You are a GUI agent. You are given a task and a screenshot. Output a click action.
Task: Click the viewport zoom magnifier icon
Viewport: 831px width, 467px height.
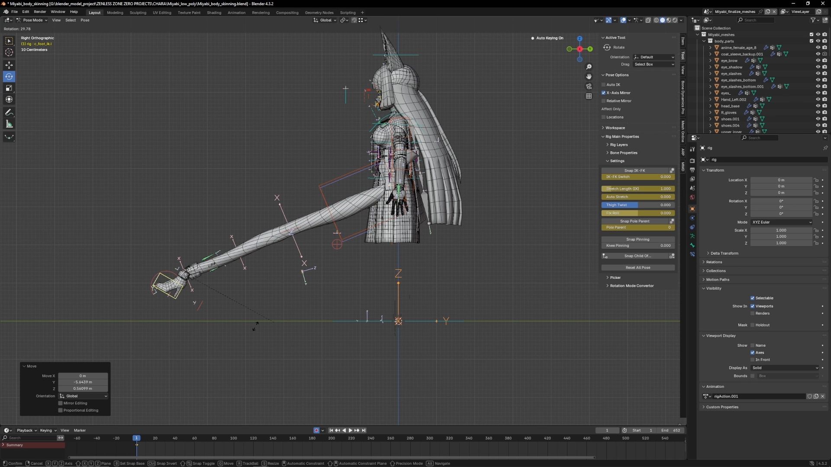589,67
